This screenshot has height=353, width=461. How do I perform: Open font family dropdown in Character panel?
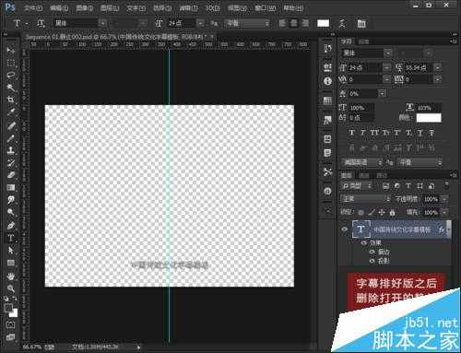pyautogui.click(x=388, y=53)
